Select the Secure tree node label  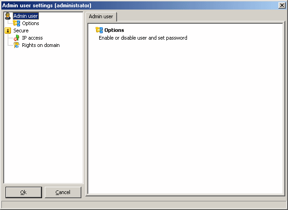(x=21, y=31)
